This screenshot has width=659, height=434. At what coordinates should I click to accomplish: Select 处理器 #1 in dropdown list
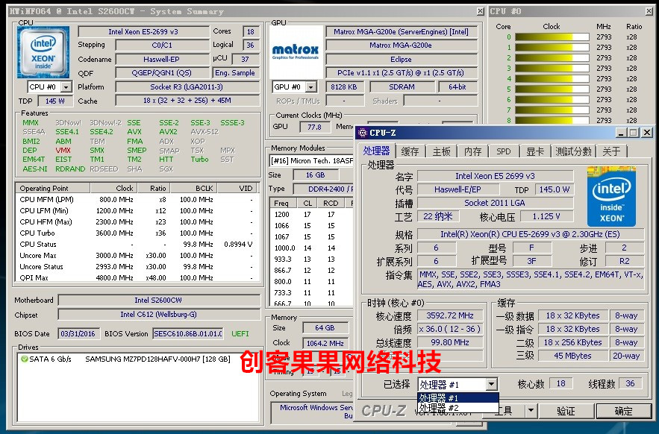click(x=457, y=397)
